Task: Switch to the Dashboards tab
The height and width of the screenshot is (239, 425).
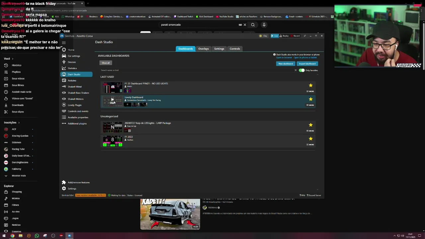Action: click(186, 49)
